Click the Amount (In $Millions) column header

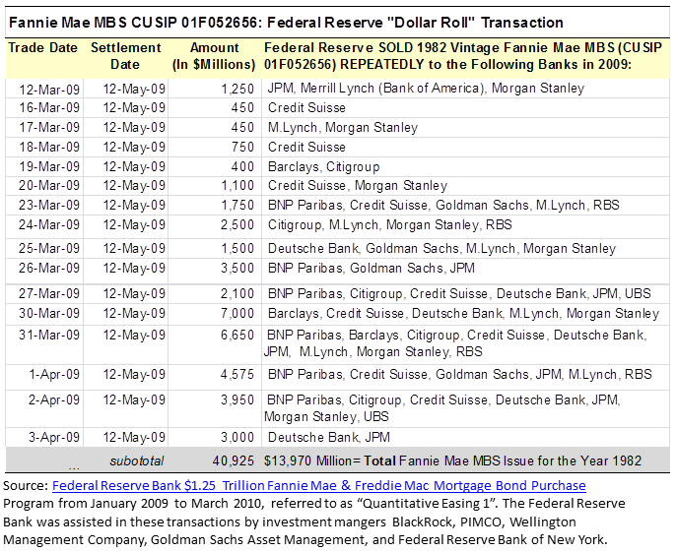[214, 56]
